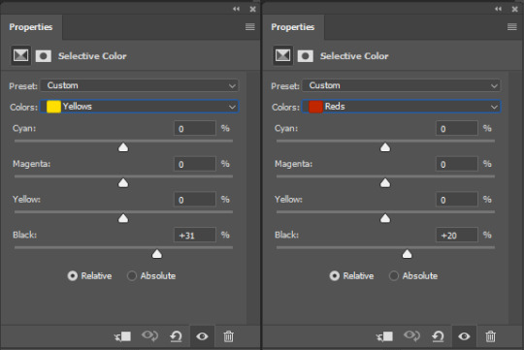Click Black slider handle at +31
This screenshot has width=524, height=350.
click(x=157, y=254)
